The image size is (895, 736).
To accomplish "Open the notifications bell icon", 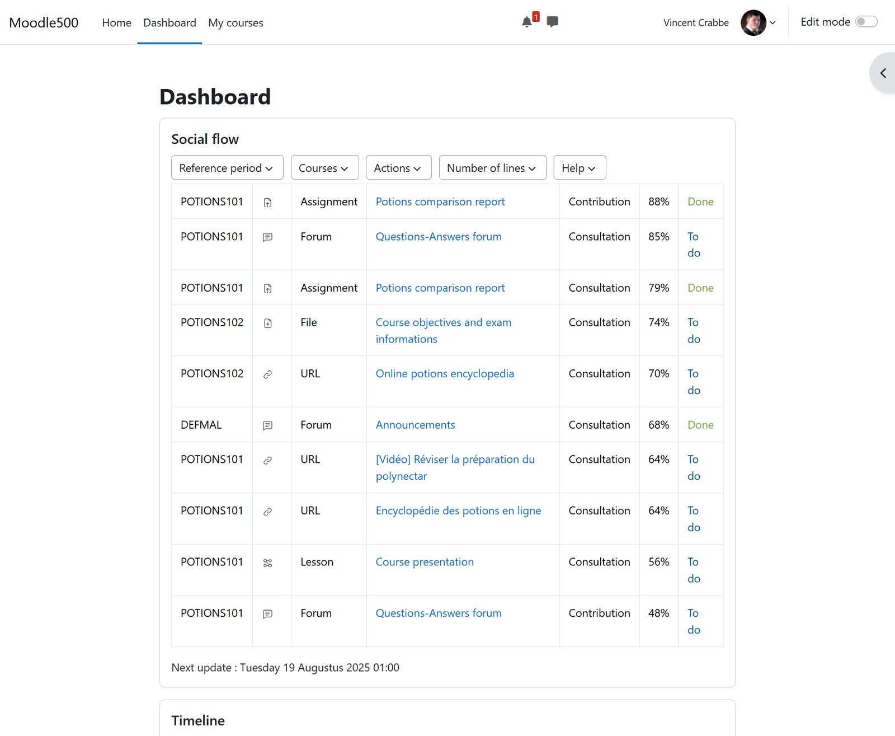I will pyautogui.click(x=527, y=22).
